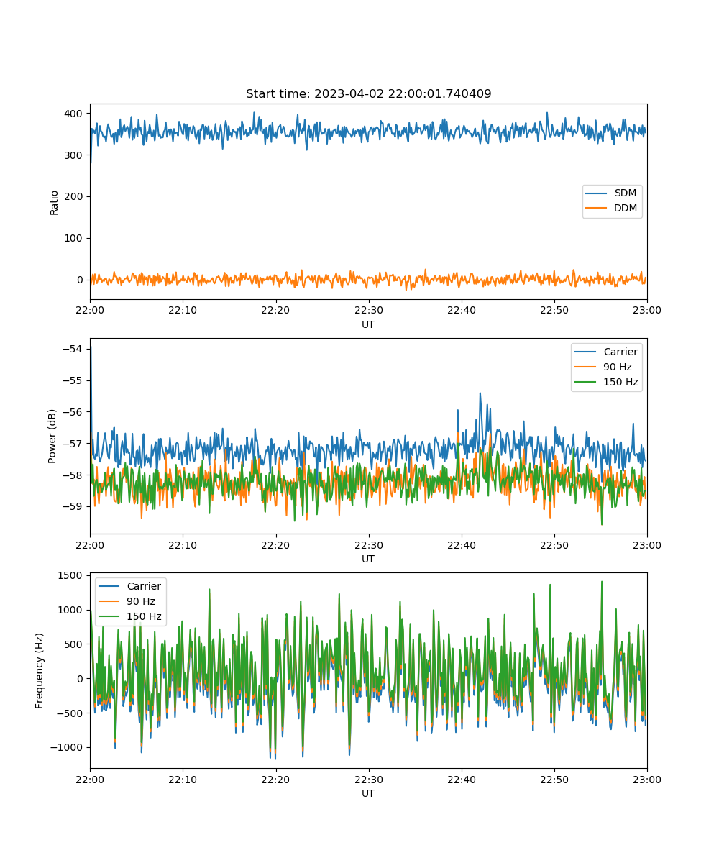Click the 22:10 tick under the top plot
This screenshot has height=863, width=719.
pos(183,310)
